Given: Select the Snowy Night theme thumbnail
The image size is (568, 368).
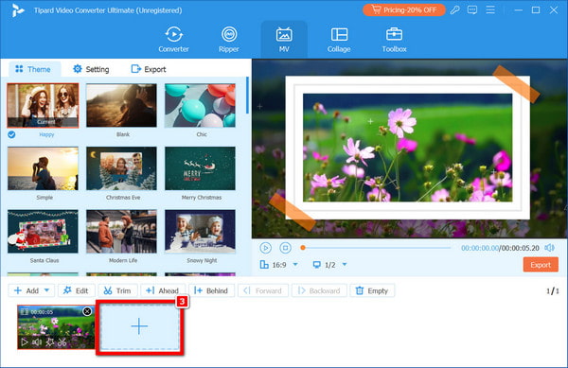Looking at the screenshot, I should (200, 231).
